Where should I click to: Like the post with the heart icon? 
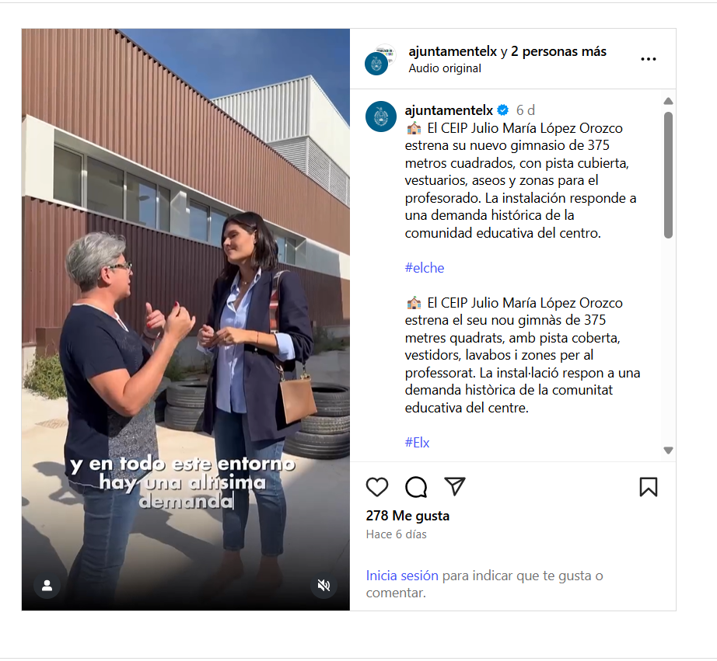pos(377,487)
